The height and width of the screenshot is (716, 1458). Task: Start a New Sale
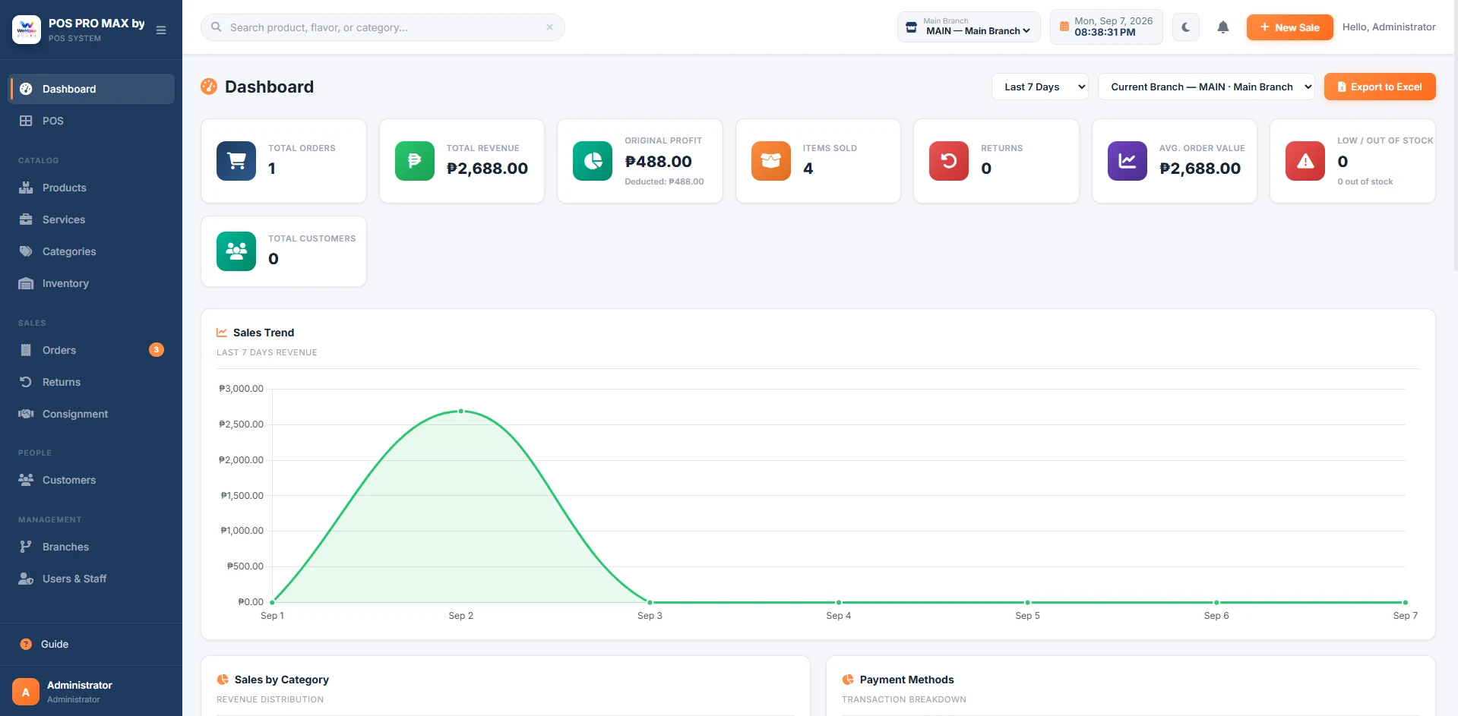(x=1289, y=27)
